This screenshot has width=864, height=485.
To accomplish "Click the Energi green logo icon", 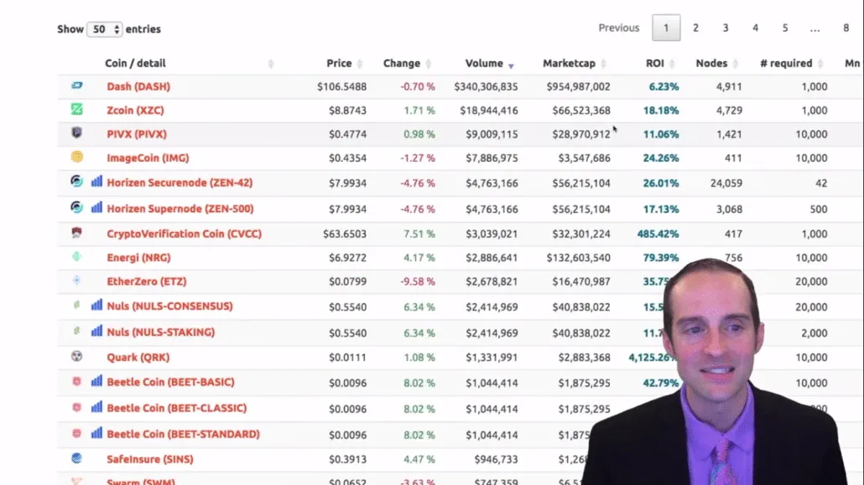I will point(76,256).
